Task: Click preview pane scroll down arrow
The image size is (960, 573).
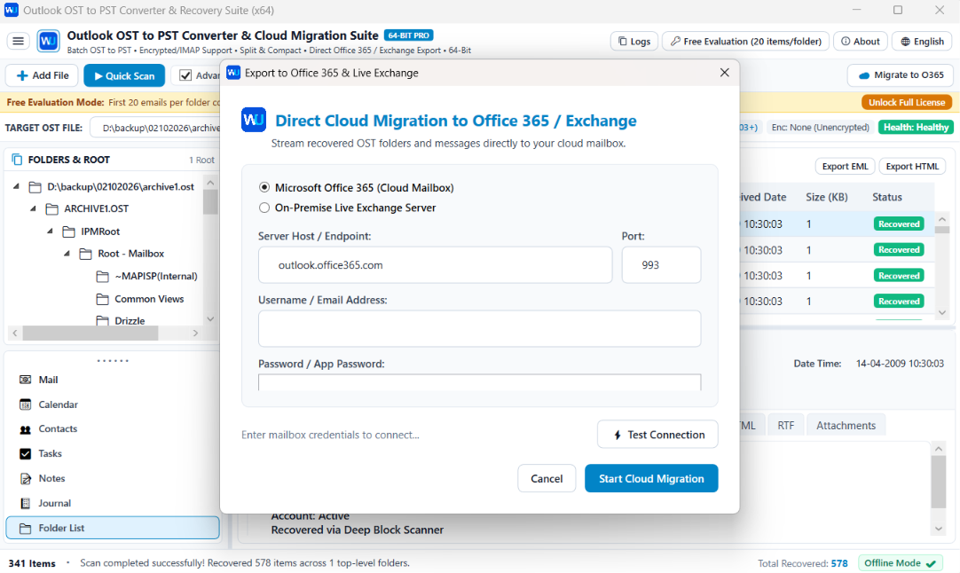Action: tap(938, 529)
